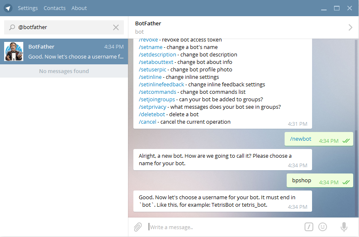
Task: Click the /cancel command link
Action: (x=147, y=122)
